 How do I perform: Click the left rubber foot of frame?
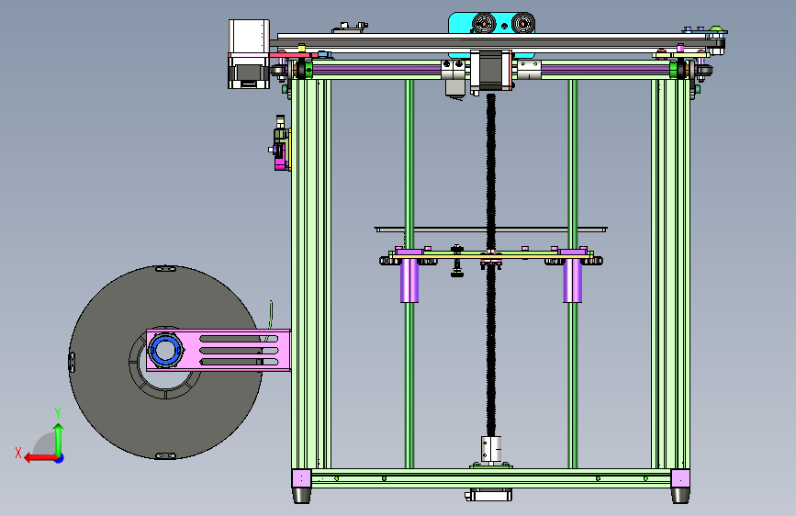tap(301, 496)
